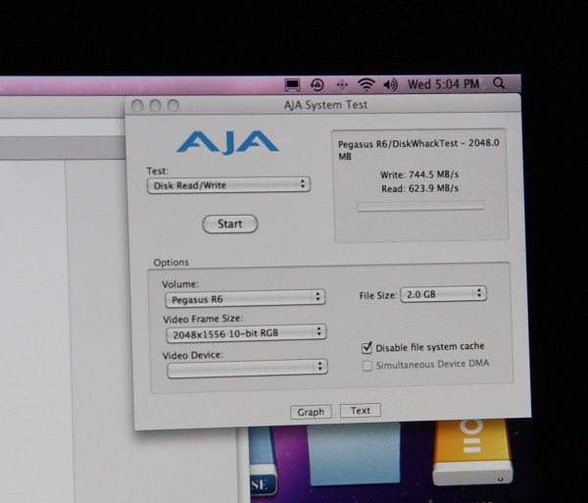Open the Time Machine menu bar icon
588x503 pixels.
coord(318,85)
